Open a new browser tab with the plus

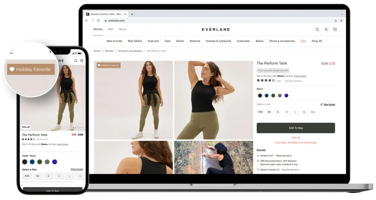click(132, 14)
